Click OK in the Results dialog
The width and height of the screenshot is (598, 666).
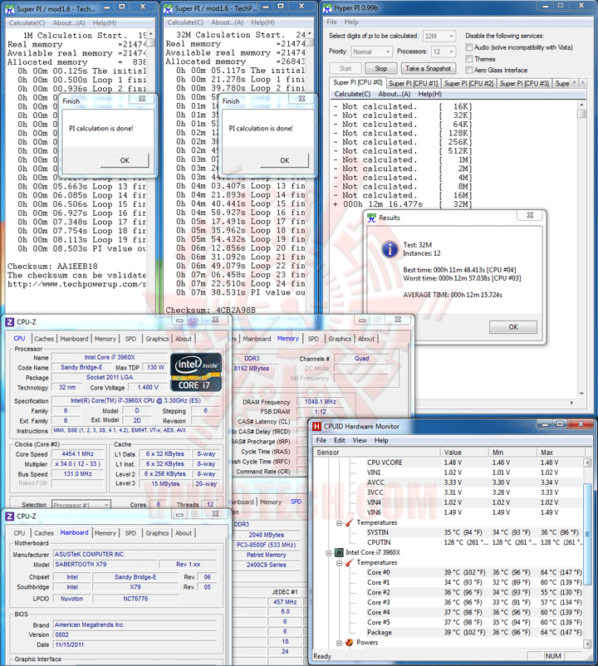513,327
